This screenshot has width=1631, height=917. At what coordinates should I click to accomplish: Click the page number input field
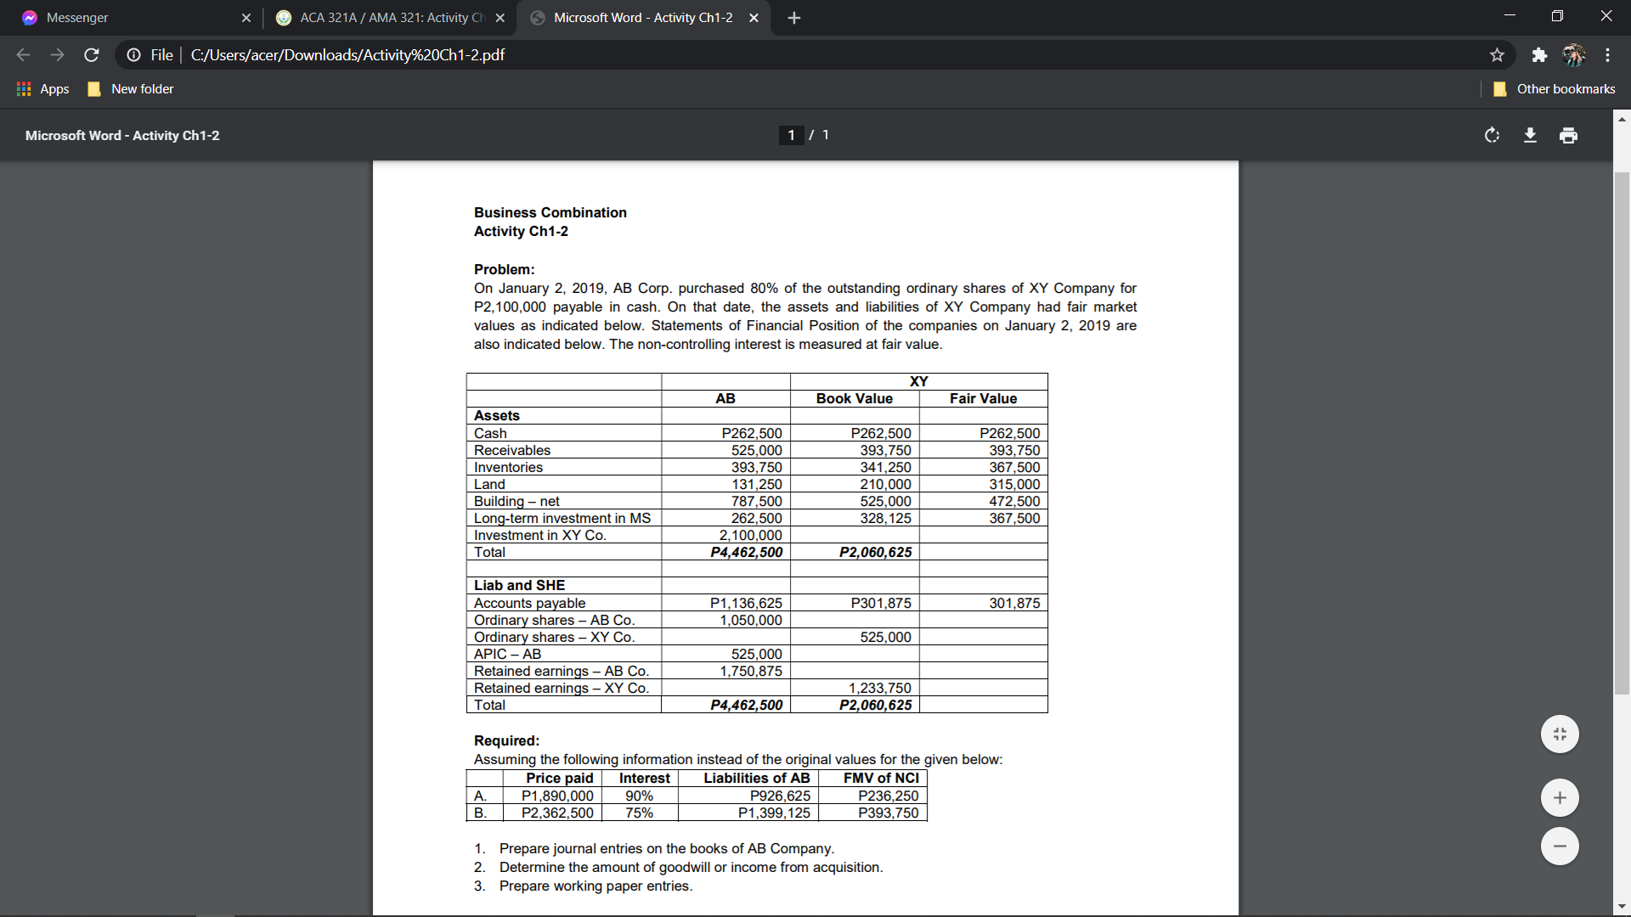[x=791, y=135]
